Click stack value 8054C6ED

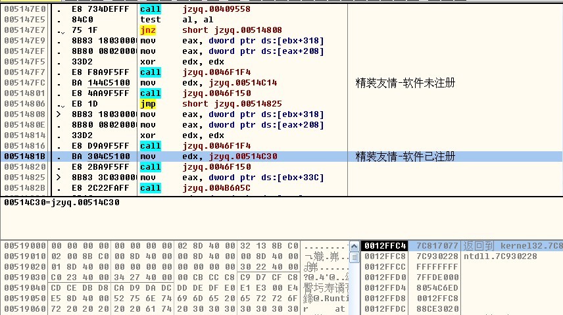pos(437,288)
